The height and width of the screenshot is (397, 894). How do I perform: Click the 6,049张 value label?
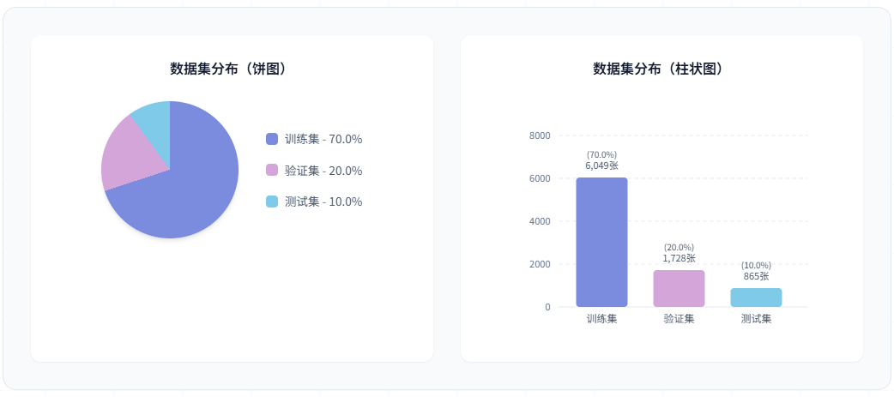[601, 165]
